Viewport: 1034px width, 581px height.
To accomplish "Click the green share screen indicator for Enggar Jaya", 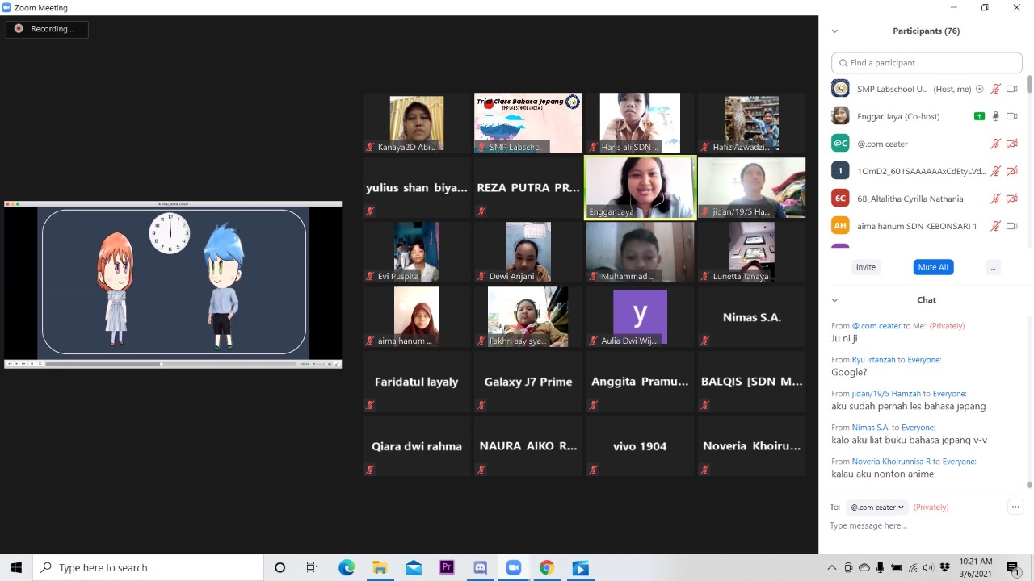I will (x=979, y=116).
